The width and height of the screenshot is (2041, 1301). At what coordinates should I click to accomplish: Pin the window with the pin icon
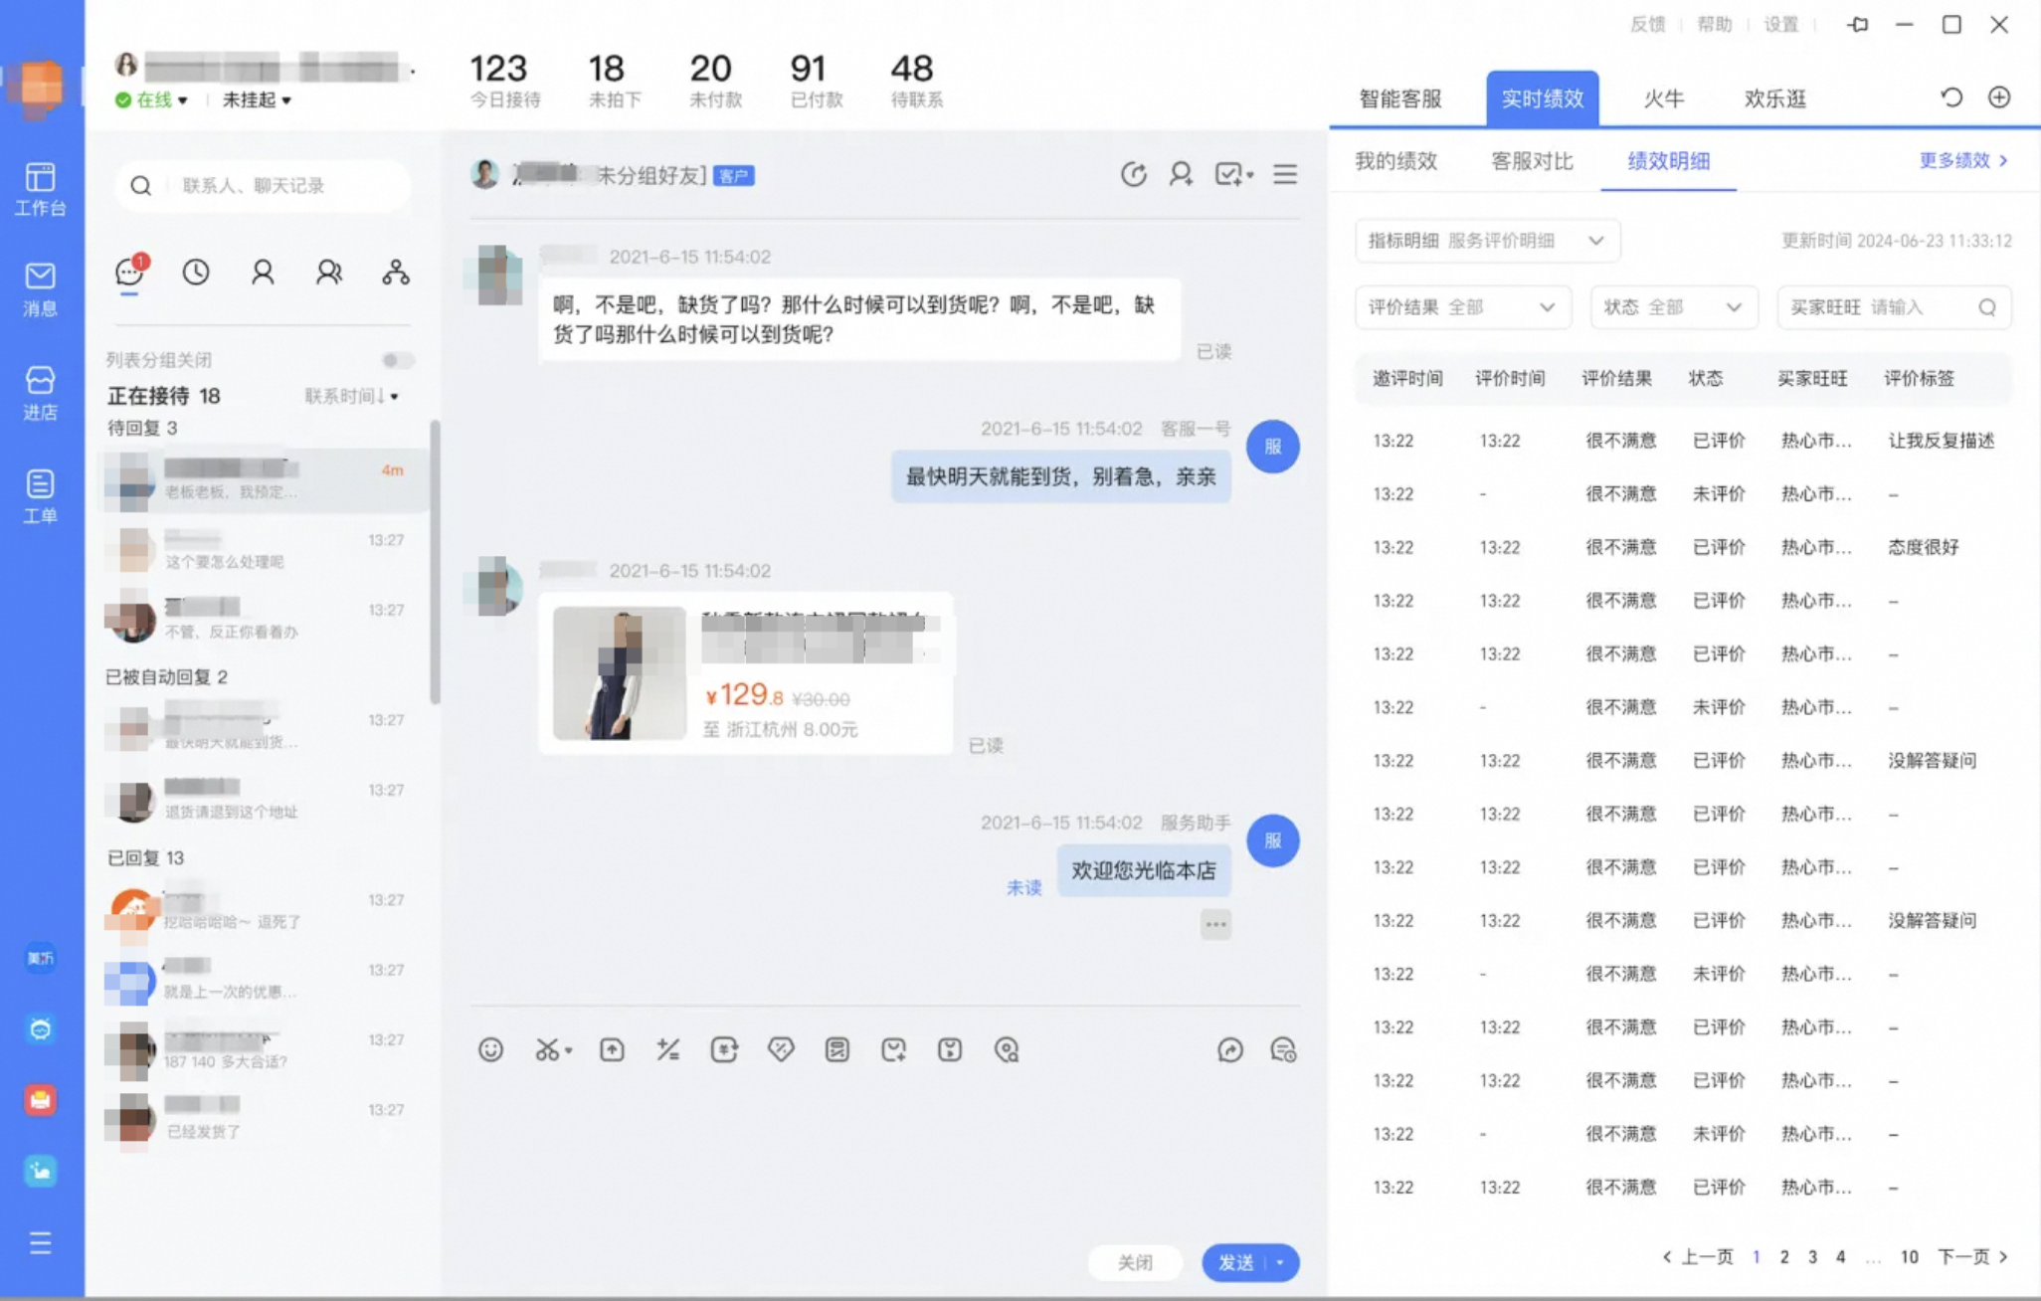click(x=1857, y=24)
